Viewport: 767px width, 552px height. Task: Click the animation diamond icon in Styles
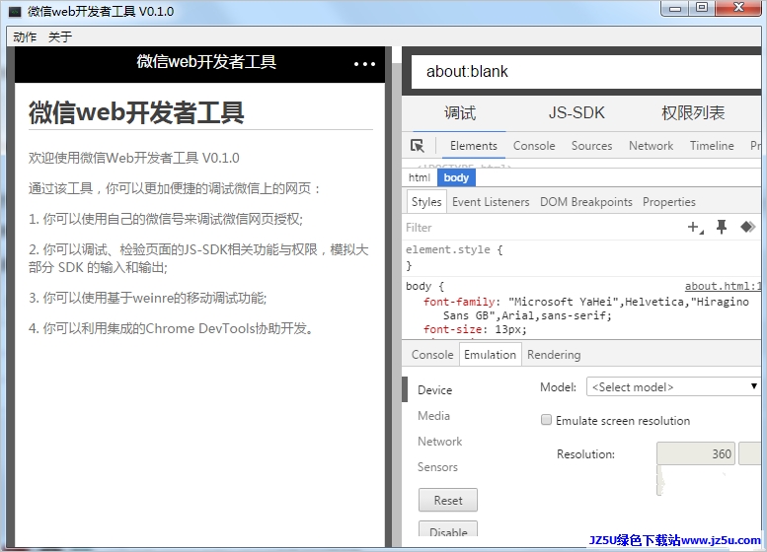pyautogui.click(x=747, y=227)
